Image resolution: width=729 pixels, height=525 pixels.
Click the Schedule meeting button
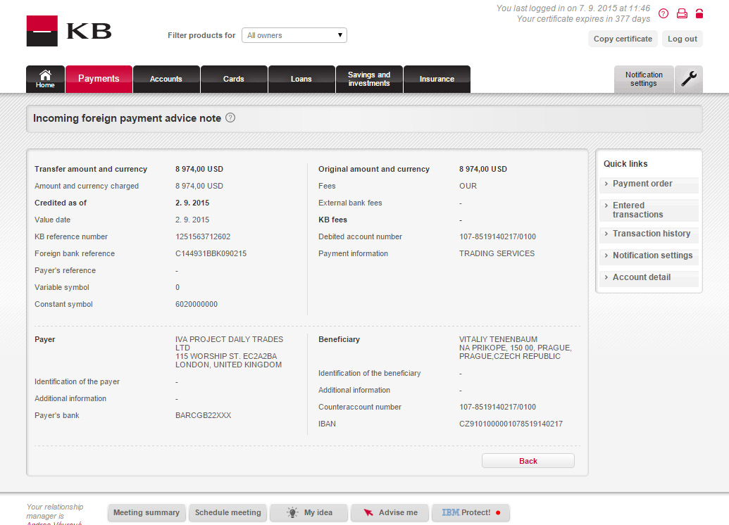[x=228, y=512]
